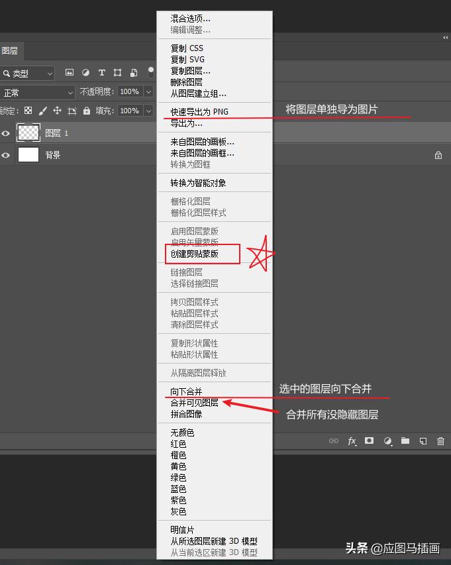451x565 pixels.
Task: Create a new group folder icon
Action: 405,440
